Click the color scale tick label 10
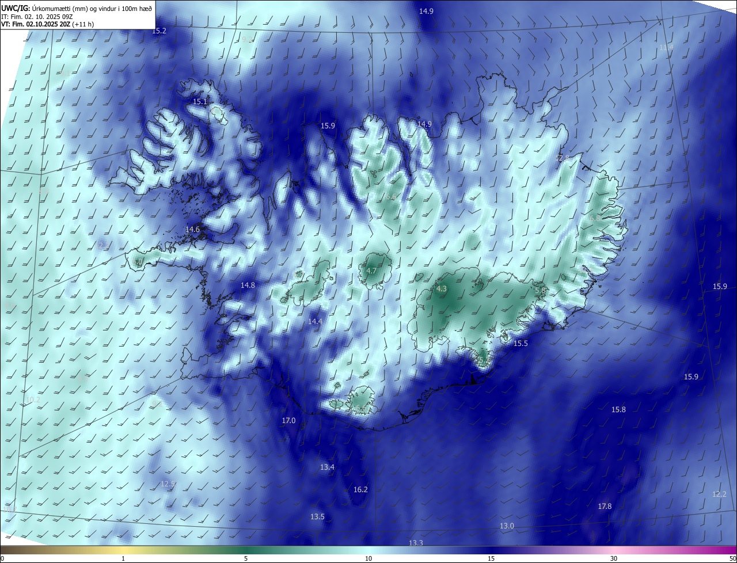This screenshot has width=737, height=563. [368, 558]
